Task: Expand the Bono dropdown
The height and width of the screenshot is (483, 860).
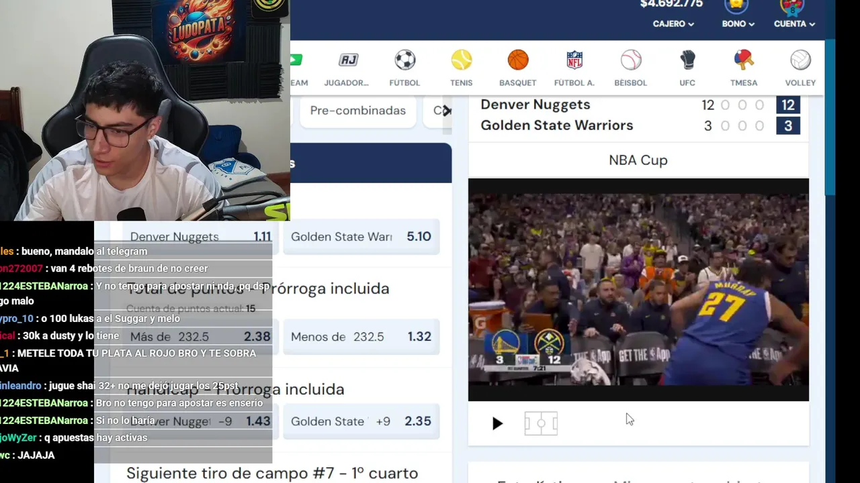Action: click(738, 23)
